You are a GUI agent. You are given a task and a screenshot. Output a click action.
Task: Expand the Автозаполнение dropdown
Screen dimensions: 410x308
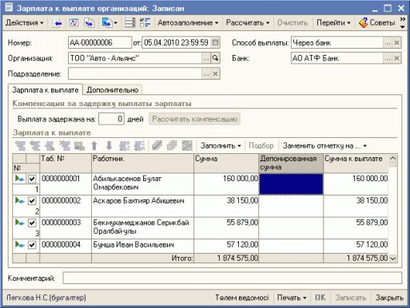click(x=188, y=23)
